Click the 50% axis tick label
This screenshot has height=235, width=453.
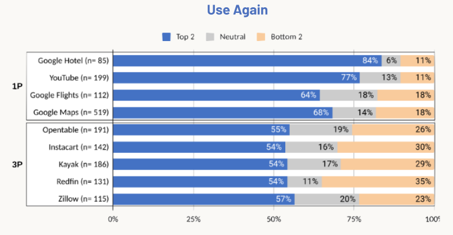(x=273, y=219)
